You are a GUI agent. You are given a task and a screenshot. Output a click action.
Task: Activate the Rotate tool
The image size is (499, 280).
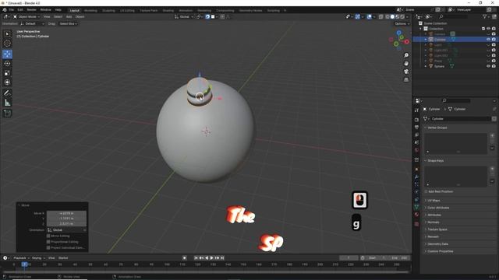(7, 64)
